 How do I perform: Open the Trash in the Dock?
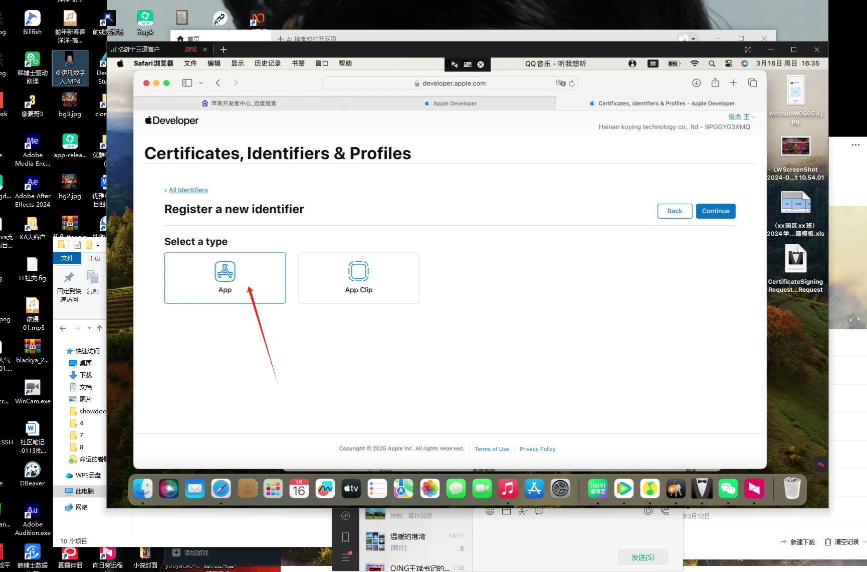792,488
